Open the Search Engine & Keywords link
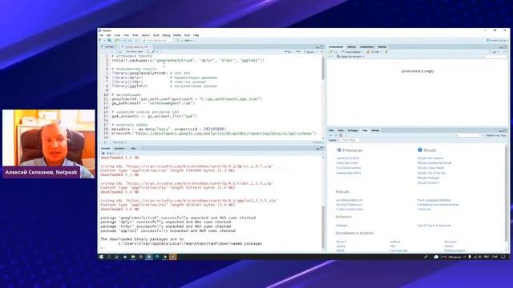The image size is (513, 288). pos(434,226)
